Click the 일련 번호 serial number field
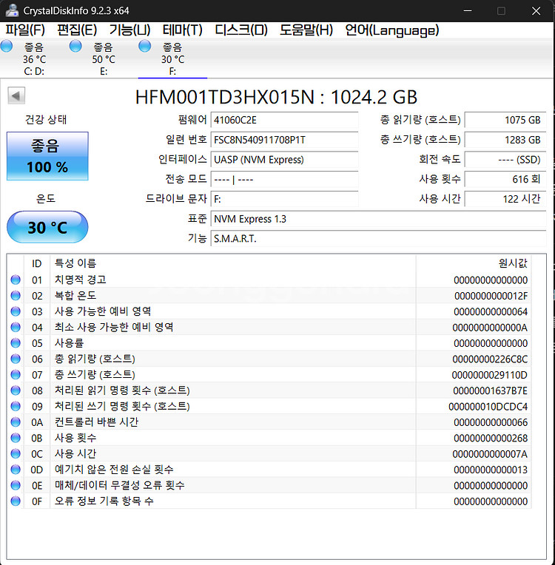The width and height of the screenshot is (555, 565). click(284, 140)
